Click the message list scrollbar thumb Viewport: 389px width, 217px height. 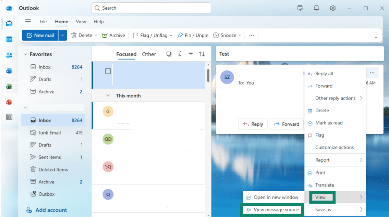208,75
